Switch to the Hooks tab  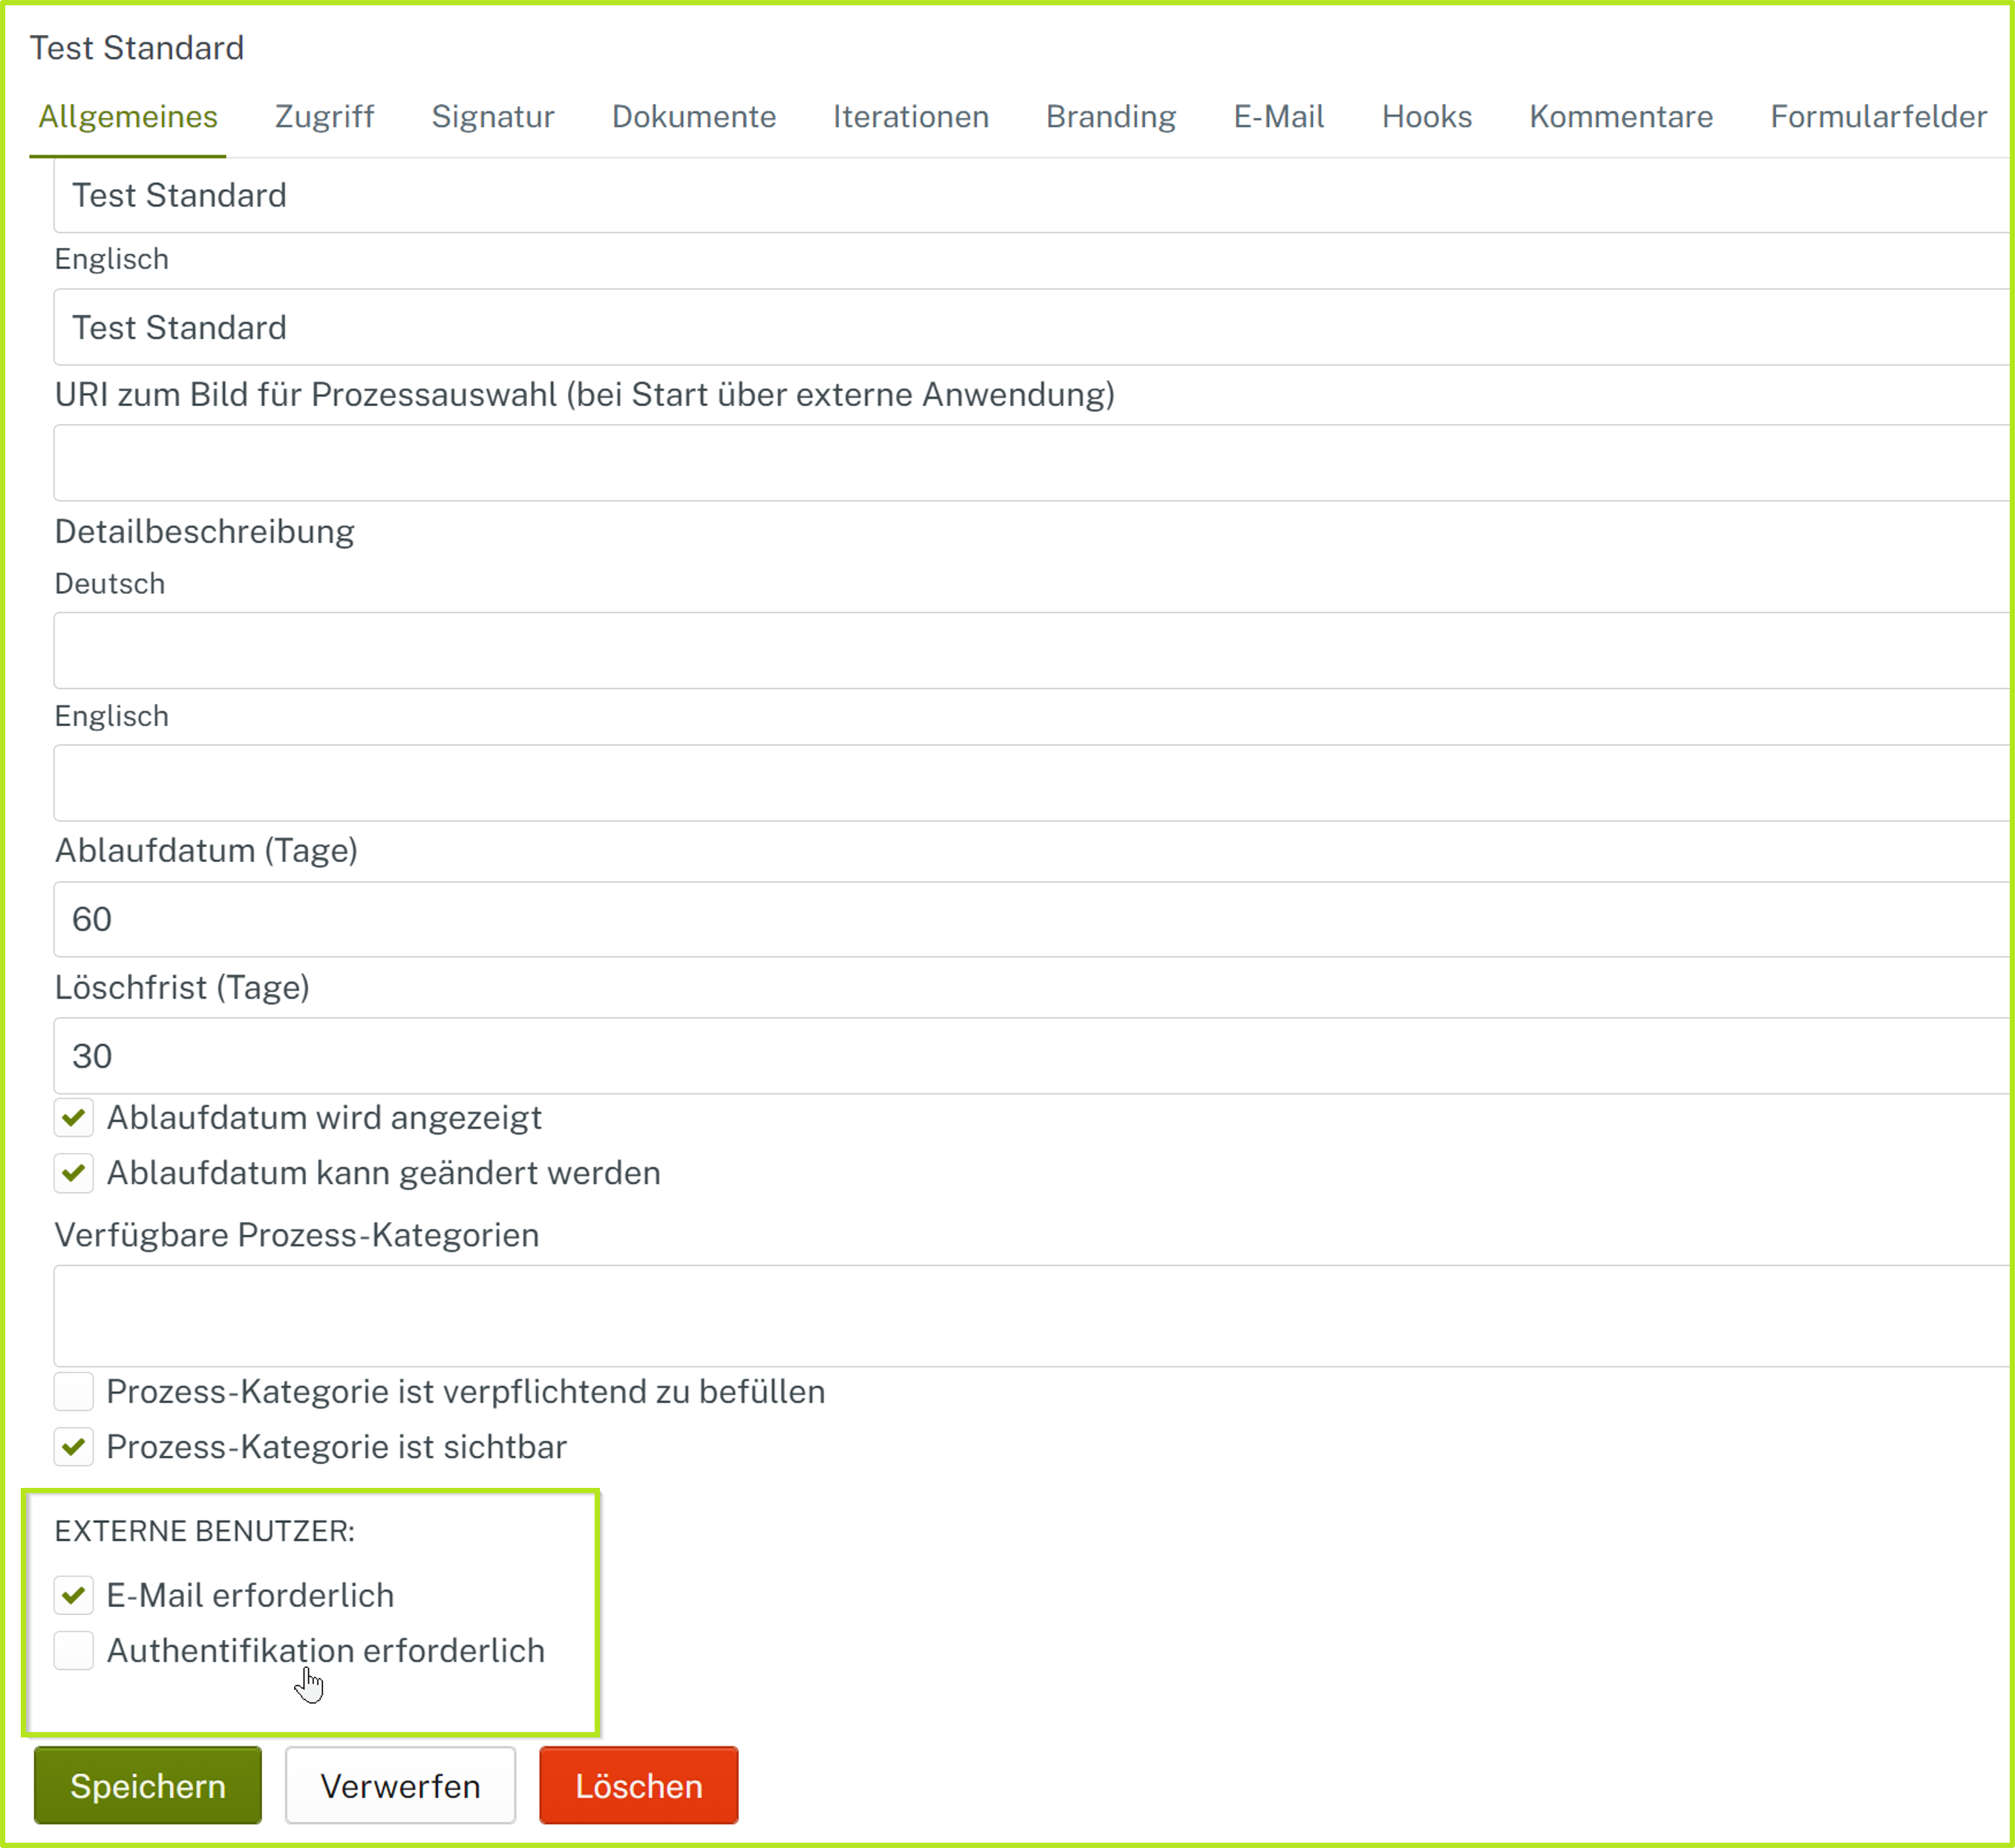coord(1426,117)
